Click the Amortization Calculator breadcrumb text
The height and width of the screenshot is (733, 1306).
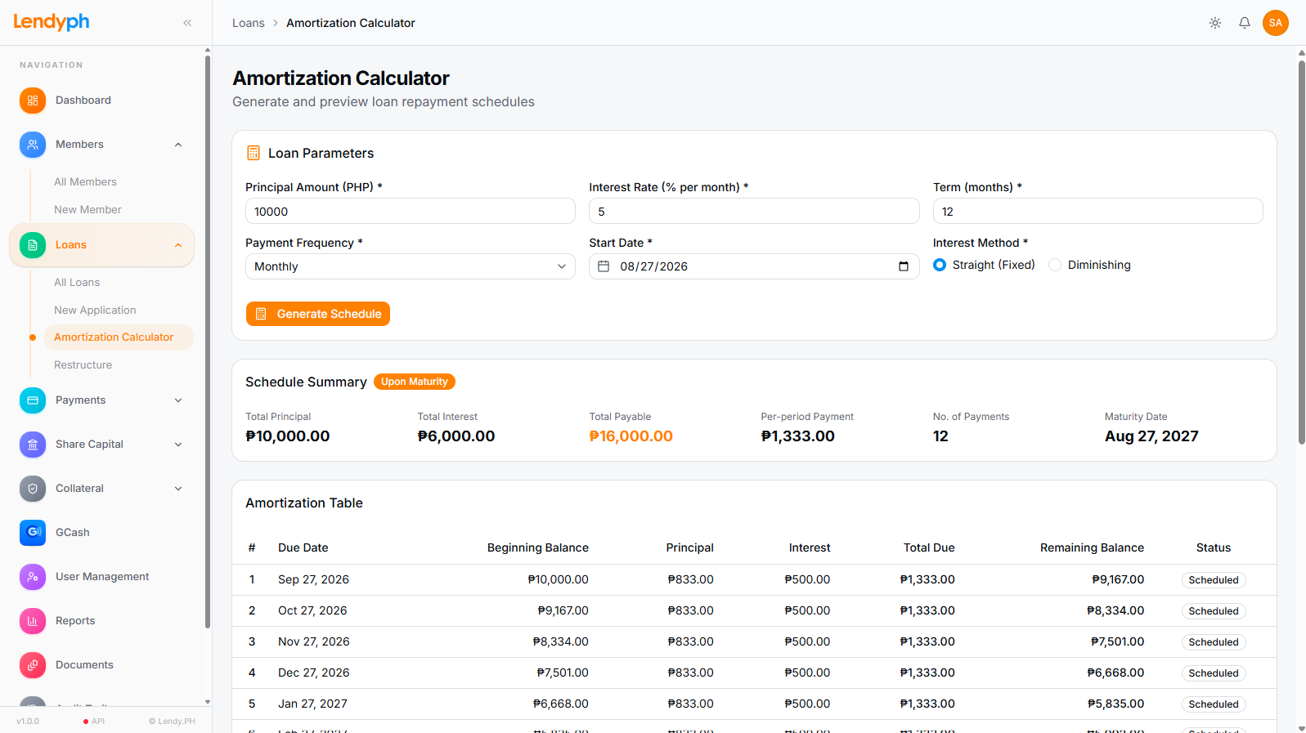351,23
